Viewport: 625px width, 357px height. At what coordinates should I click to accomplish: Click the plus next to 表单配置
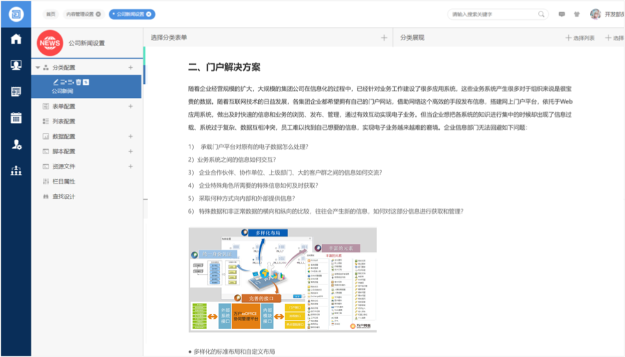click(x=131, y=106)
